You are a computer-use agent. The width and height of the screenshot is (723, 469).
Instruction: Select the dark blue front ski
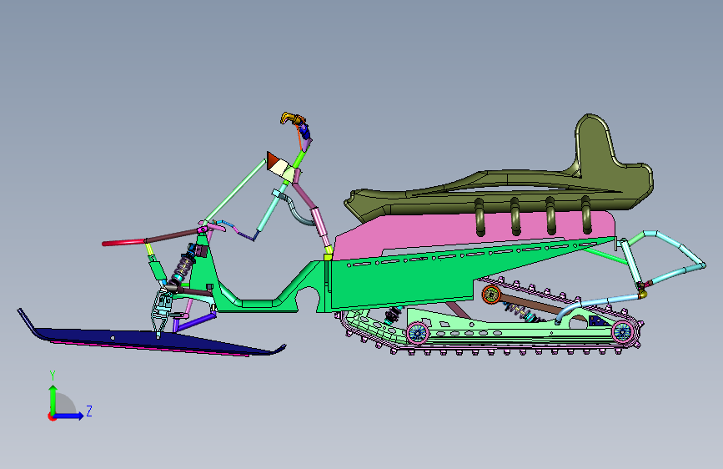point(152,340)
